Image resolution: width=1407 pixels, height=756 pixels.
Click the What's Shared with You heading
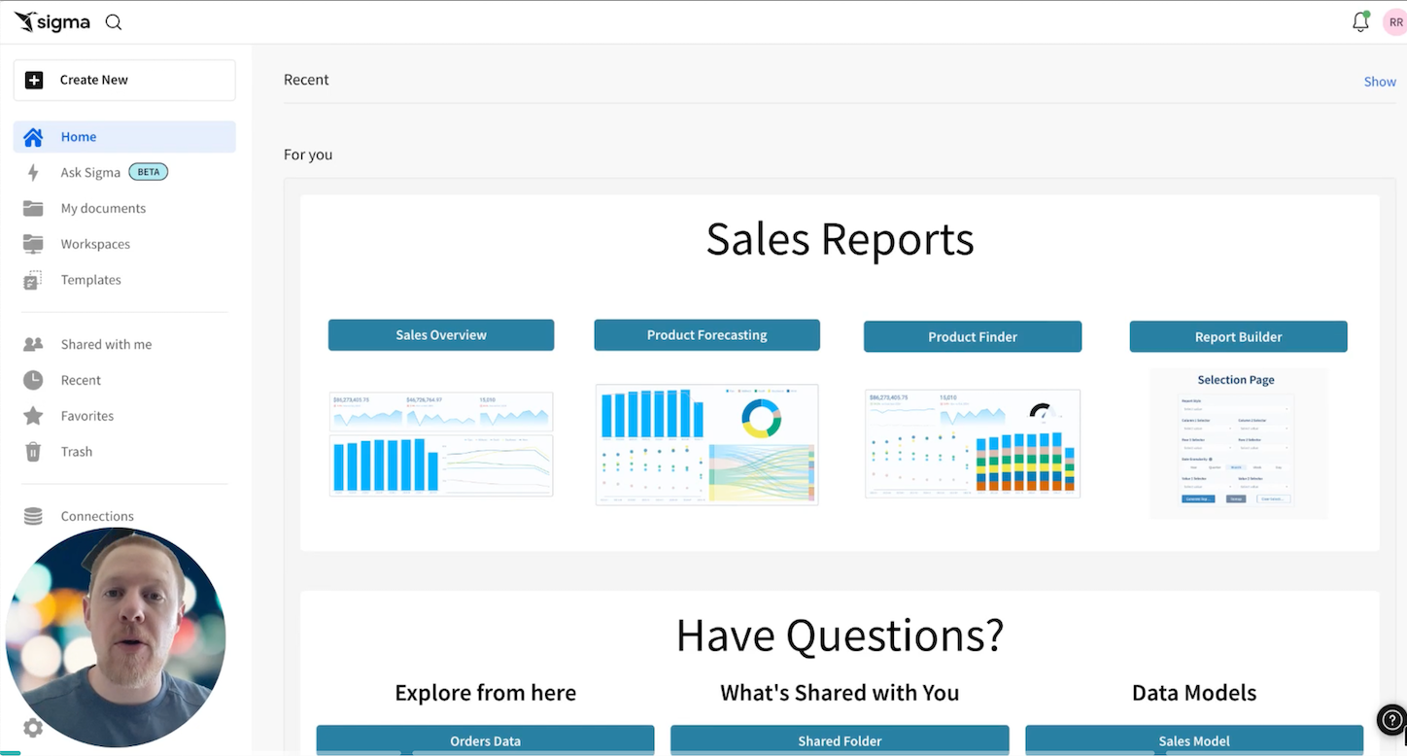840,693
